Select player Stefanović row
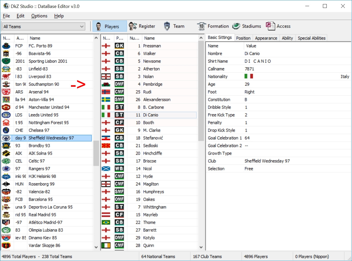Viewport: 352px width, 261px height. coord(149,138)
